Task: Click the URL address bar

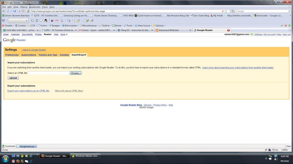Action: [x=126, y=11]
